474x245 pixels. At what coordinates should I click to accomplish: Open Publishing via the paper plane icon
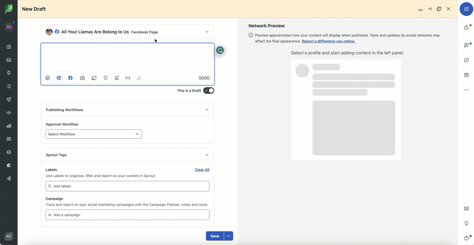(9, 99)
